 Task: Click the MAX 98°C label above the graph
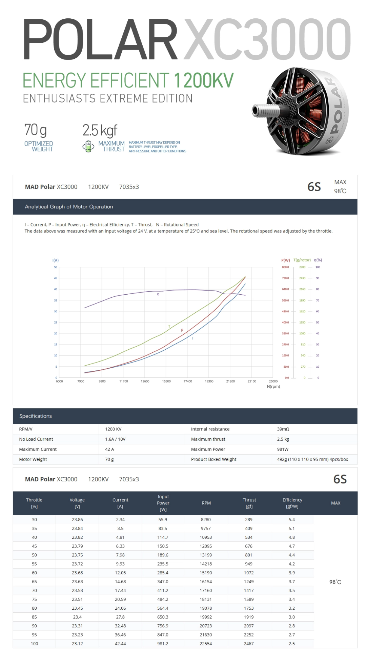[340, 187]
